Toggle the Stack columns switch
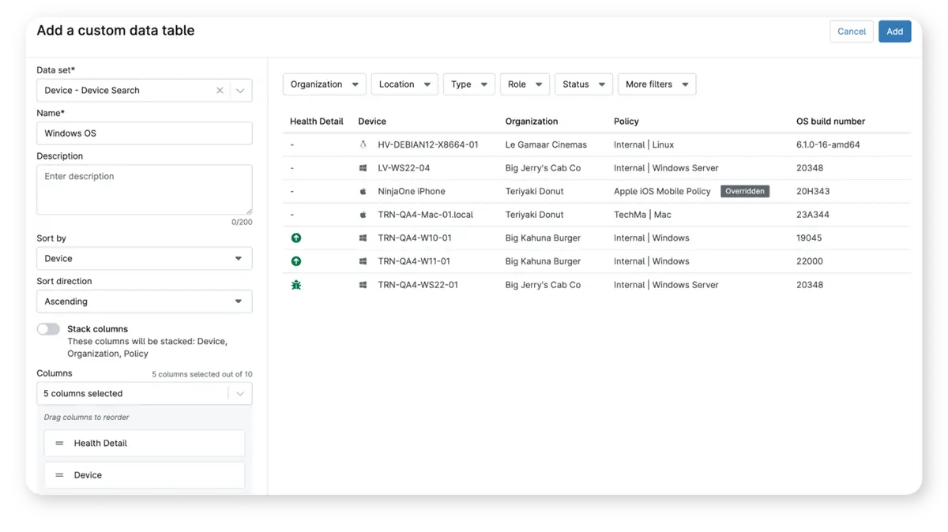This screenshot has height=532, width=948. [x=48, y=329]
